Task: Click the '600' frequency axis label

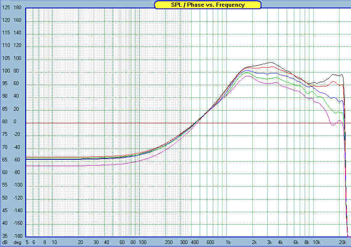Action: pyautogui.click(x=210, y=242)
